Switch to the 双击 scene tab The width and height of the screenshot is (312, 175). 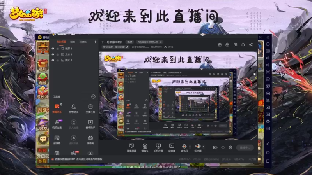click(73, 42)
